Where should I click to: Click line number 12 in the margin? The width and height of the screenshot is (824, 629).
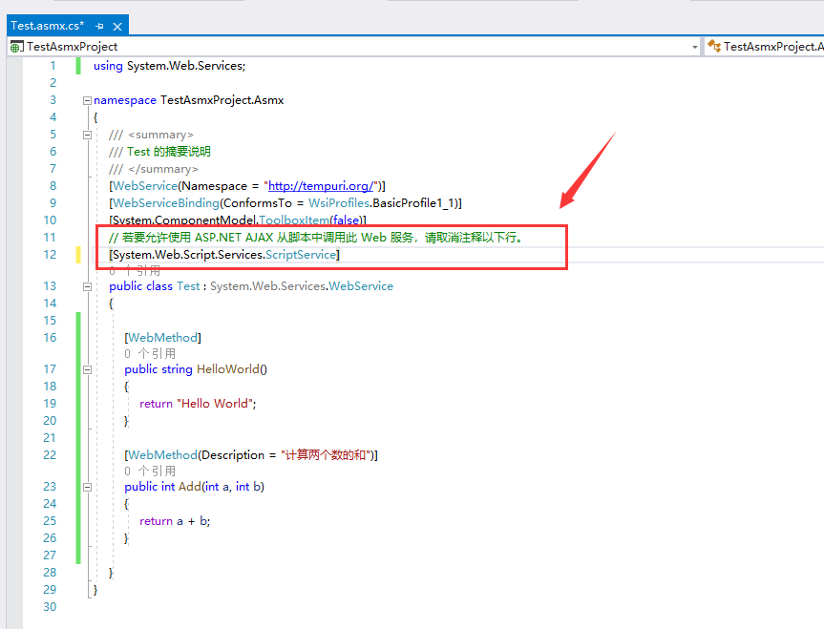point(50,255)
